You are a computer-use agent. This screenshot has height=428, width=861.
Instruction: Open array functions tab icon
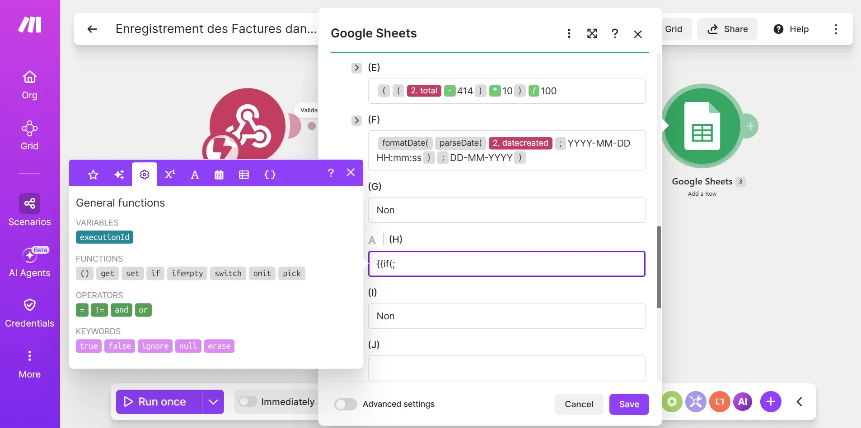[244, 175]
